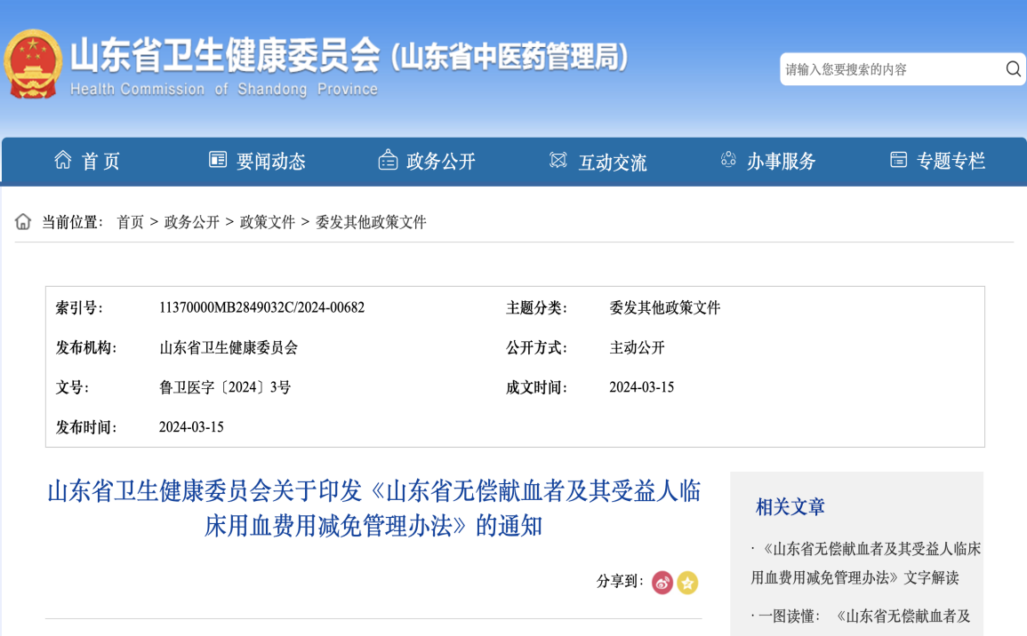
Task: Click the 办事服务 icon
Action: tap(728, 160)
